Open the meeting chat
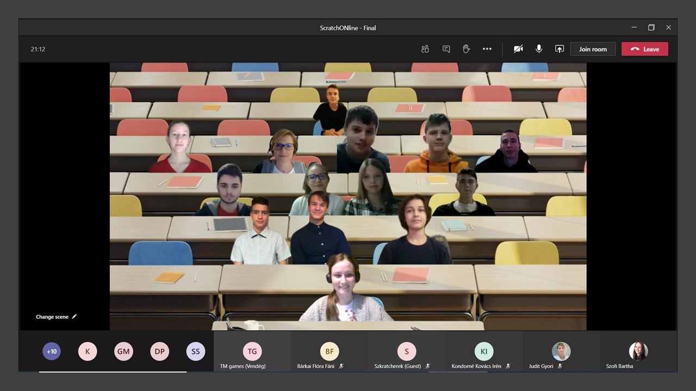 coord(446,49)
